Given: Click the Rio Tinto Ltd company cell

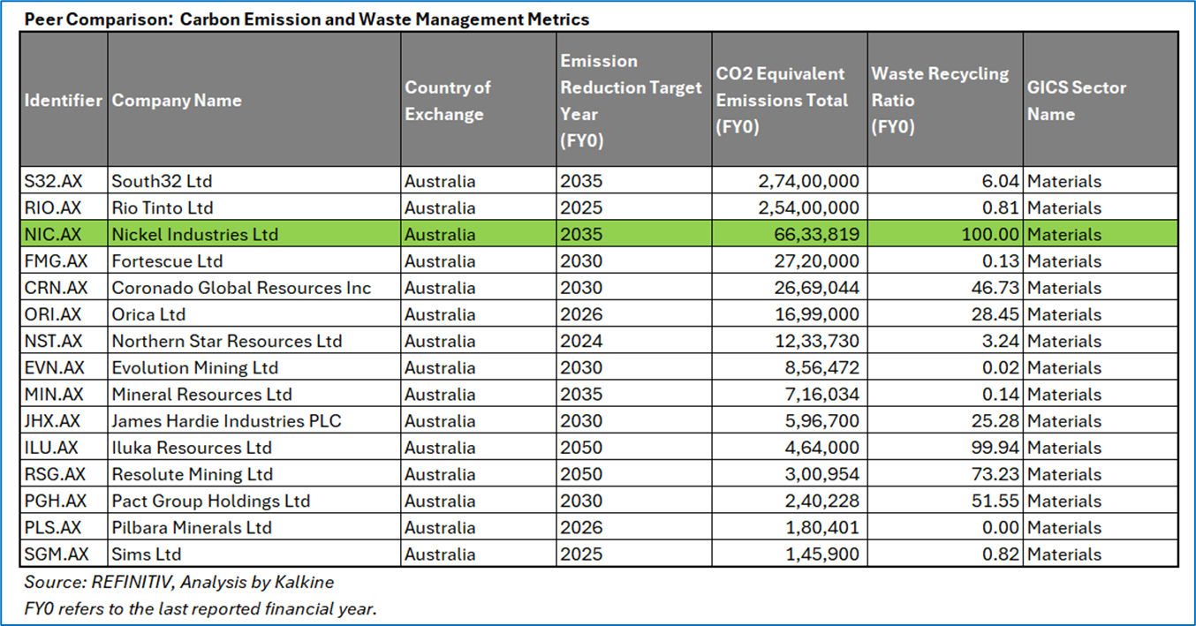Looking at the screenshot, I should pos(162,208).
